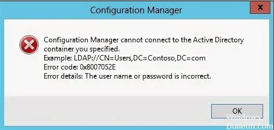Viewport: 274px width, 130px height.
Task: Click the 'cannot connect to the Active Directory' line
Action: coord(144,40)
